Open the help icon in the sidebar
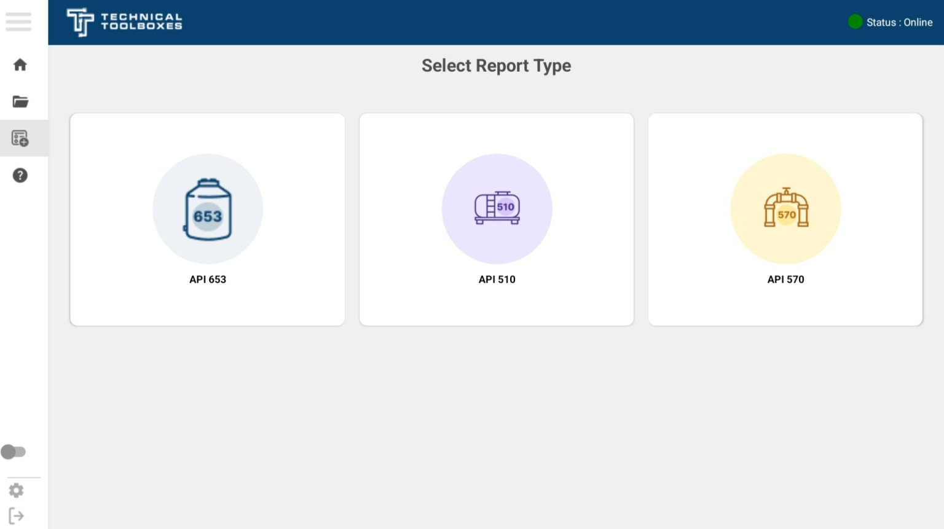944x529 pixels. click(x=19, y=175)
